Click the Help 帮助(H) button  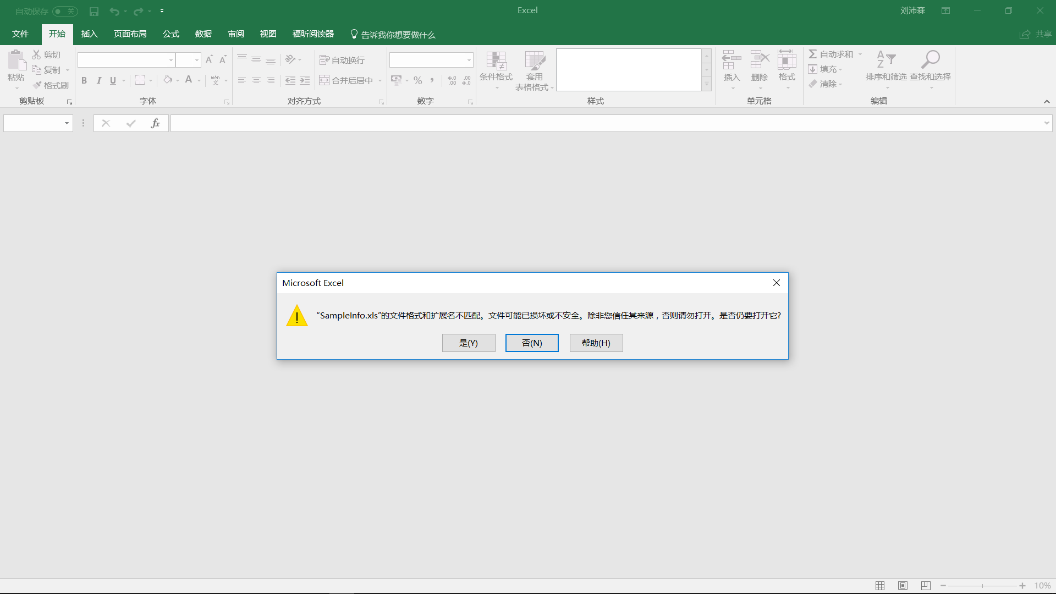tap(596, 343)
